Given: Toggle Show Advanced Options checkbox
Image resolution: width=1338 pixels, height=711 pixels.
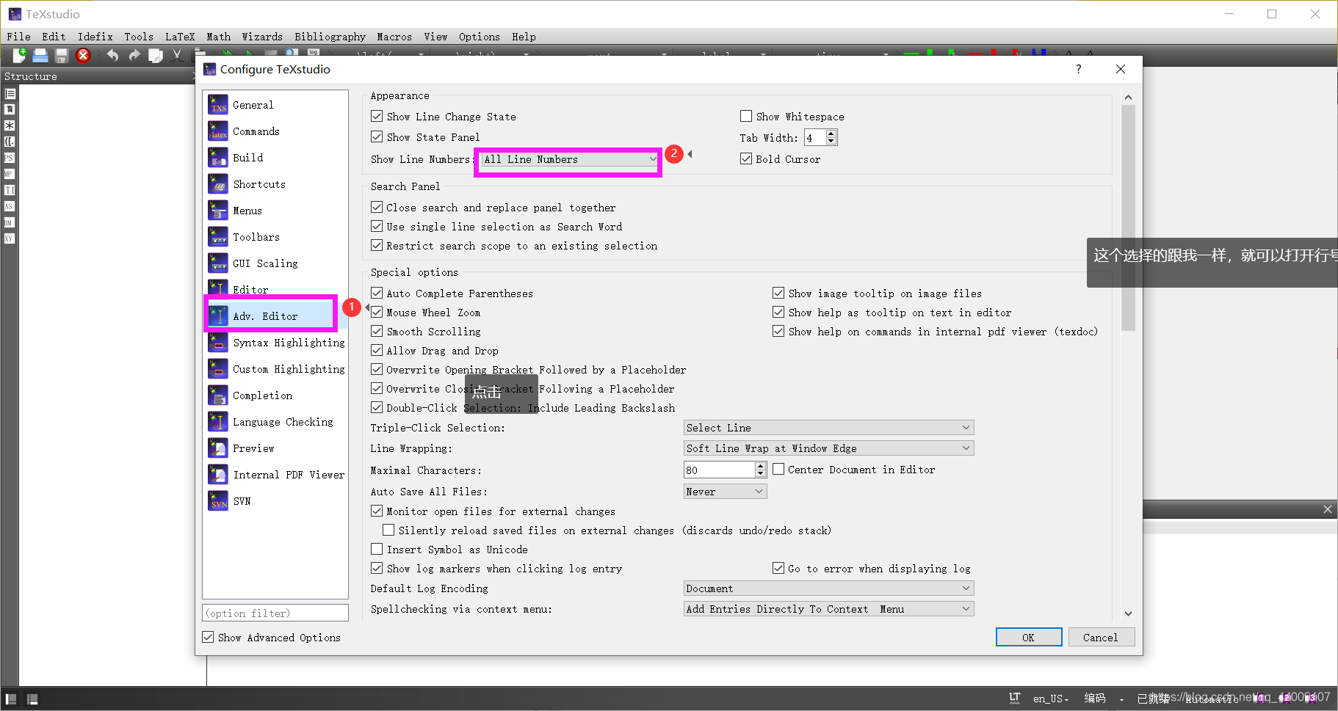Looking at the screenshot, I should coord(208,637).
